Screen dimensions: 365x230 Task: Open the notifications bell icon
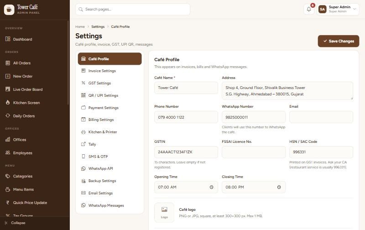309,9
